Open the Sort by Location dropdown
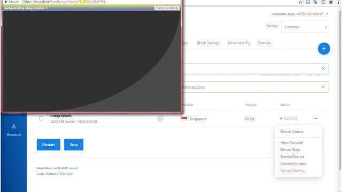 [x=305, y=27]
